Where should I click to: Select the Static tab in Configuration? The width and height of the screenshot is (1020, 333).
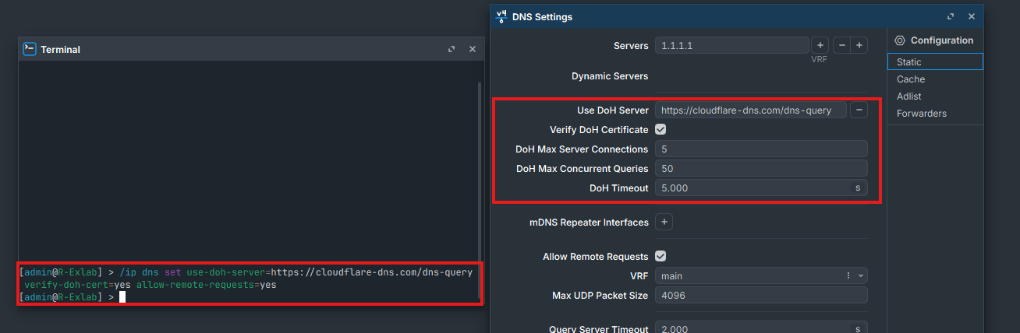(935, 62)
